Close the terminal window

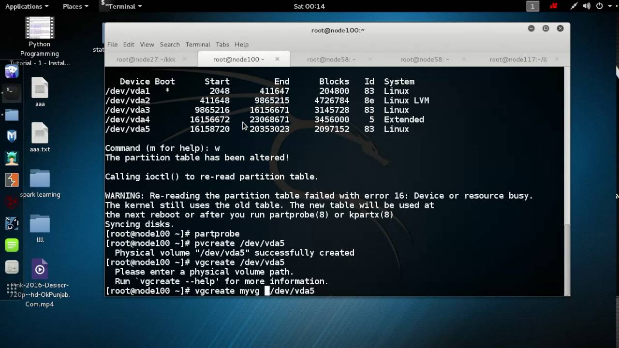click(x=560, y=29)
